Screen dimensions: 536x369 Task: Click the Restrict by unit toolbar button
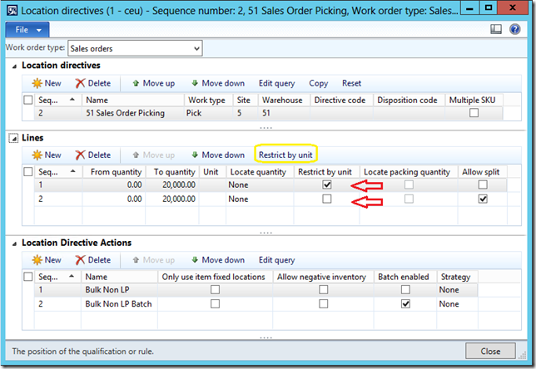(285, 155)
